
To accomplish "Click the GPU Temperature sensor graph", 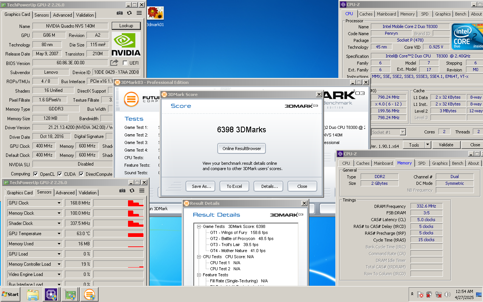I will point(119,234).
